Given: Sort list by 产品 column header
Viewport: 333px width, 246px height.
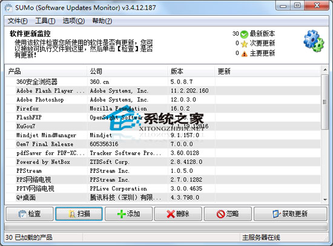Looking at the screenshot, I should 46,71.
